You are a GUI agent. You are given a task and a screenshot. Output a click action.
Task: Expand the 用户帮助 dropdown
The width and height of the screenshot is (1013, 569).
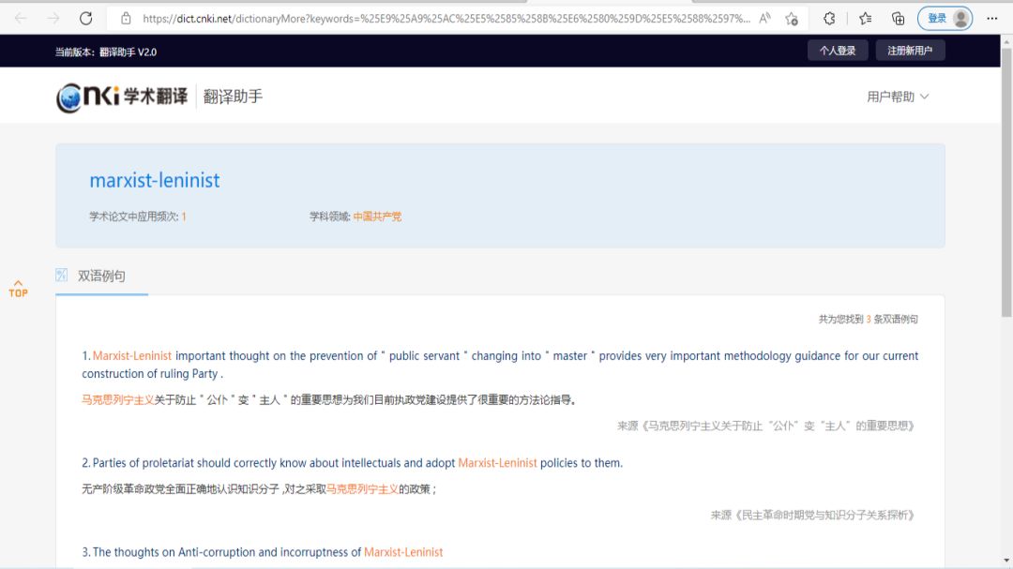coord(898,97)
